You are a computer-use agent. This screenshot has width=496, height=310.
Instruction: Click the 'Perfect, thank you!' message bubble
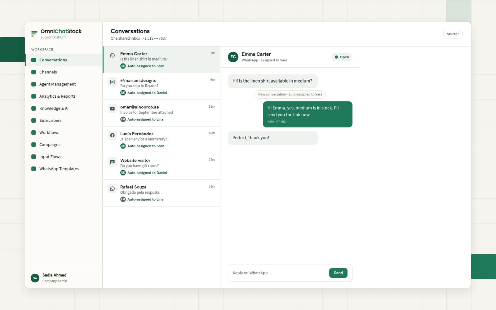(x=272, y=138)
